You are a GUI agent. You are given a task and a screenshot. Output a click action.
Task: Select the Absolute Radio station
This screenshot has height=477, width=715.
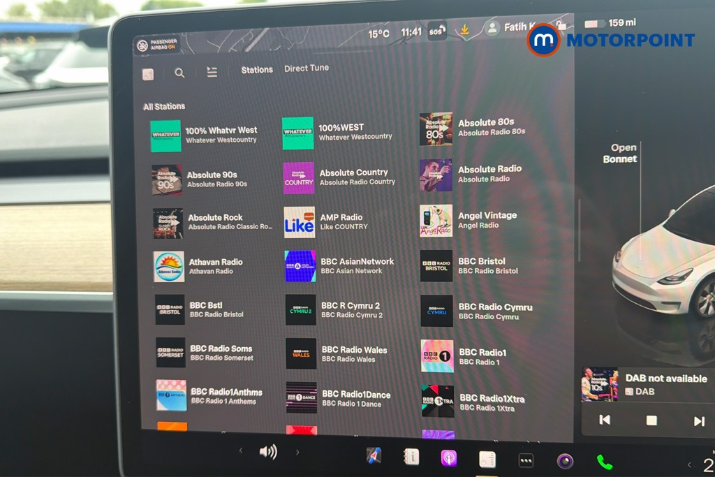(471, 174)
